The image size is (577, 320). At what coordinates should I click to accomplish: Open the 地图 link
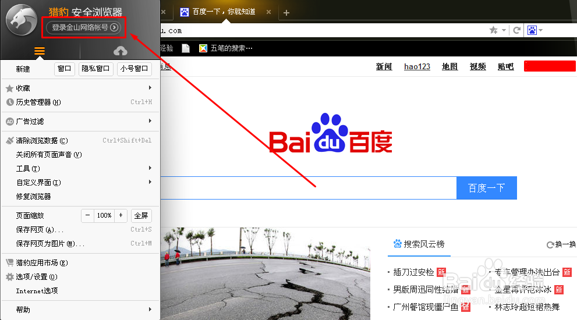click(449, 66)
